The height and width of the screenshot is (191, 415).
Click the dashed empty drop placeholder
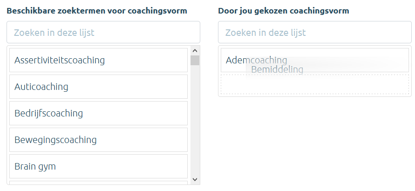coord(314,85)
